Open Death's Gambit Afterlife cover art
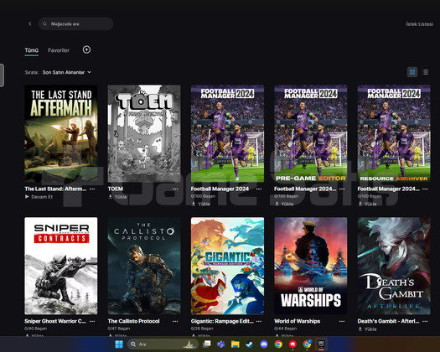This screenshot has height=352, width=440. point(394,266)
